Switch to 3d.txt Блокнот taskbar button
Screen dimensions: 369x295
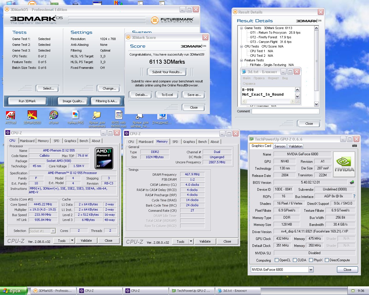pos(238,291)
